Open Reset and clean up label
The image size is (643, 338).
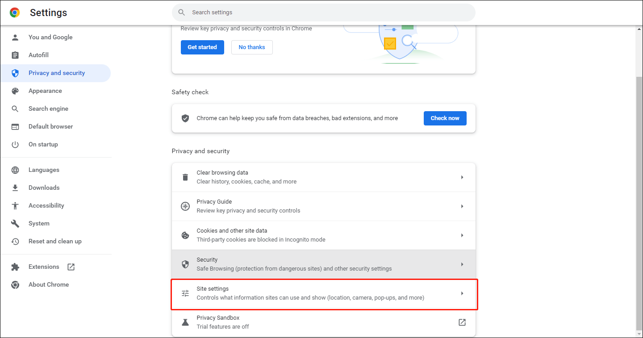click(x=55, y=241)
